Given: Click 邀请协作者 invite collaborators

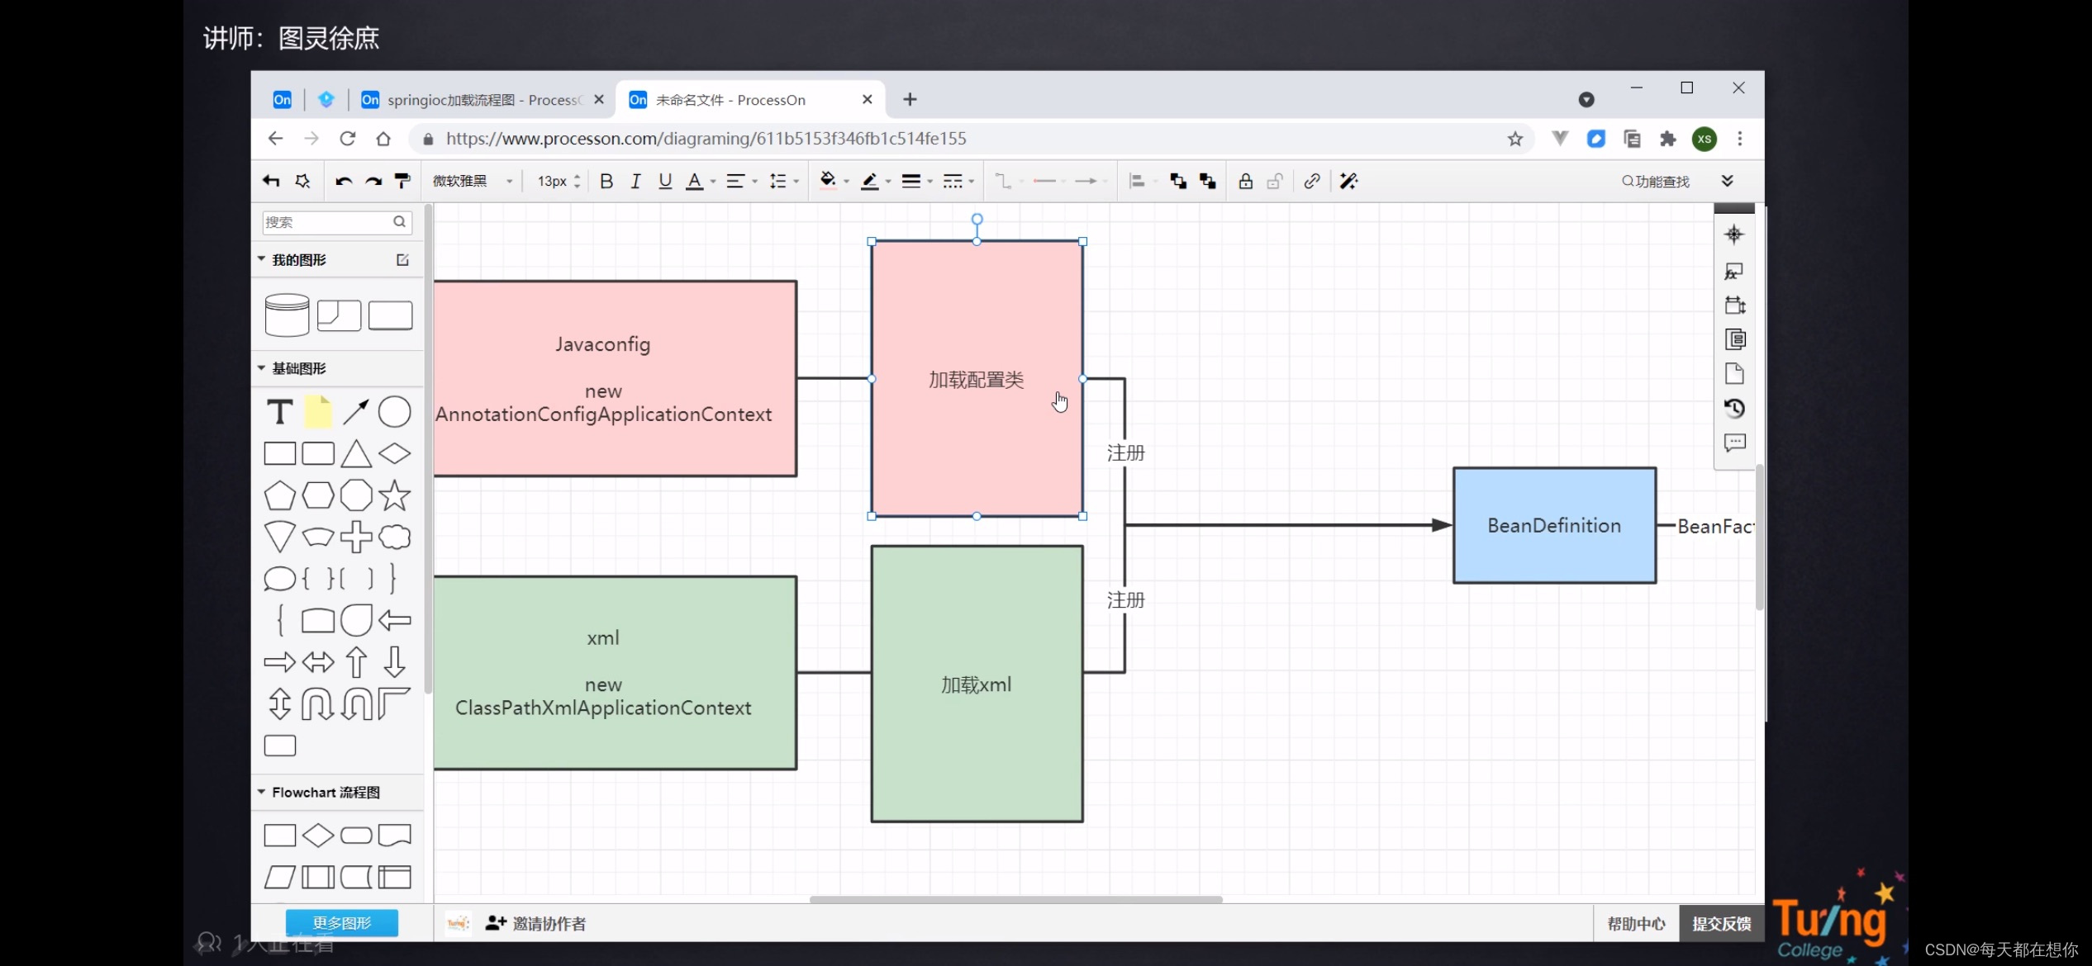Looking at the screenshot, I should [536, 923].
